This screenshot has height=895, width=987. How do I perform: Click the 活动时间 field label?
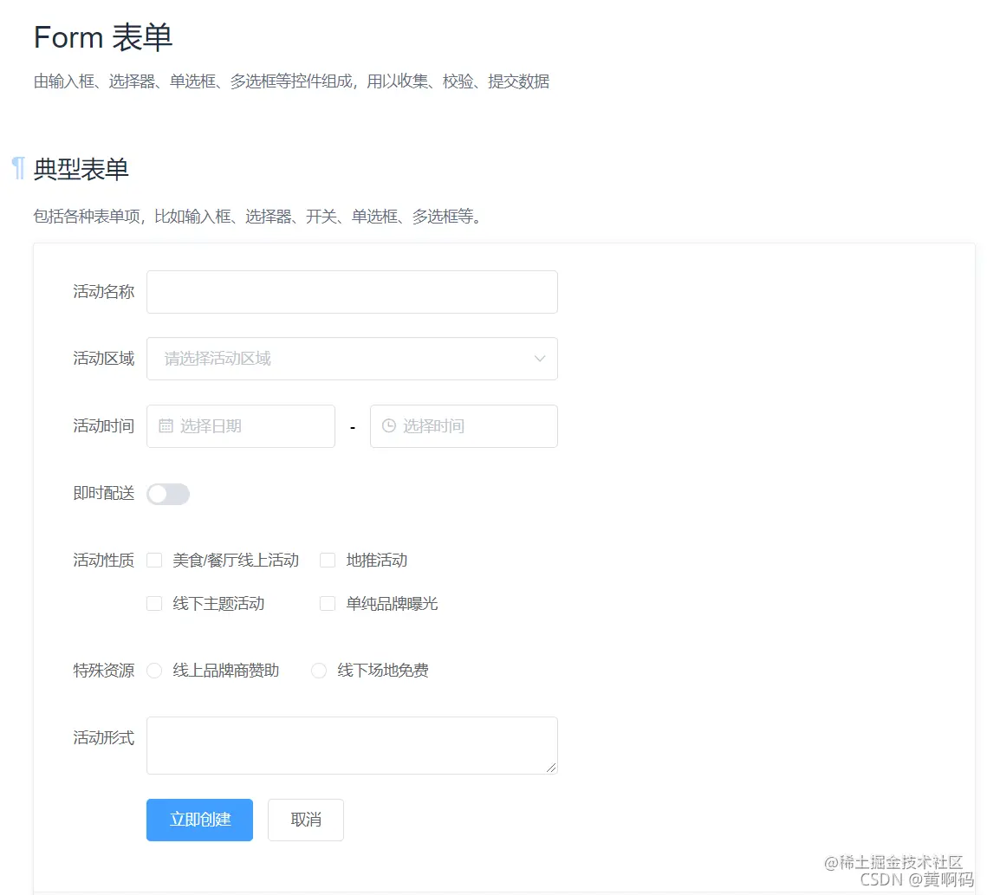pyautogui.click(x=104, y=426)
